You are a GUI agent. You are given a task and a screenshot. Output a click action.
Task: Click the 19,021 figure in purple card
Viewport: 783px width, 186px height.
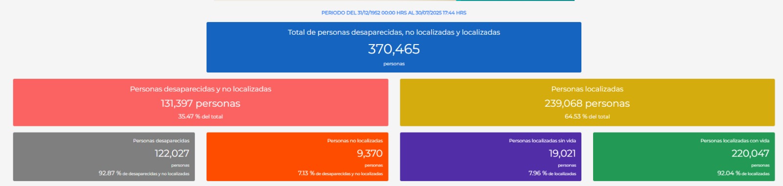562,153
